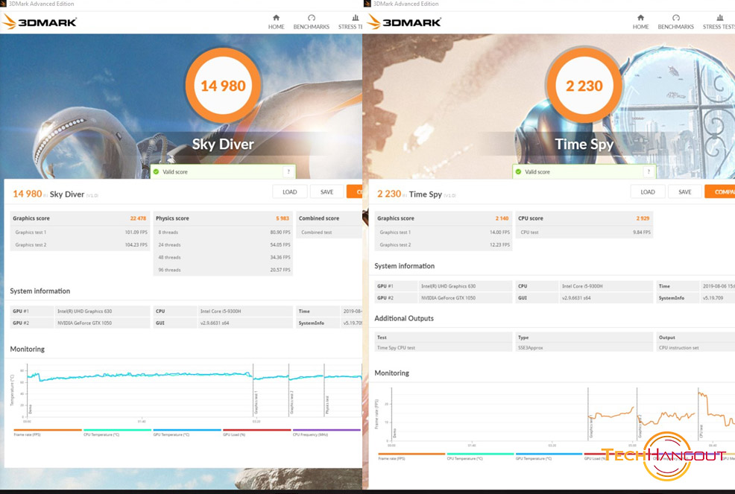The height and width of the screenshot is (494, 735).
Task: Toggle CPU Frequency (MHz) legend in Sky Diver monitoring
Action: pyautogui.click(x=327, y=433)
